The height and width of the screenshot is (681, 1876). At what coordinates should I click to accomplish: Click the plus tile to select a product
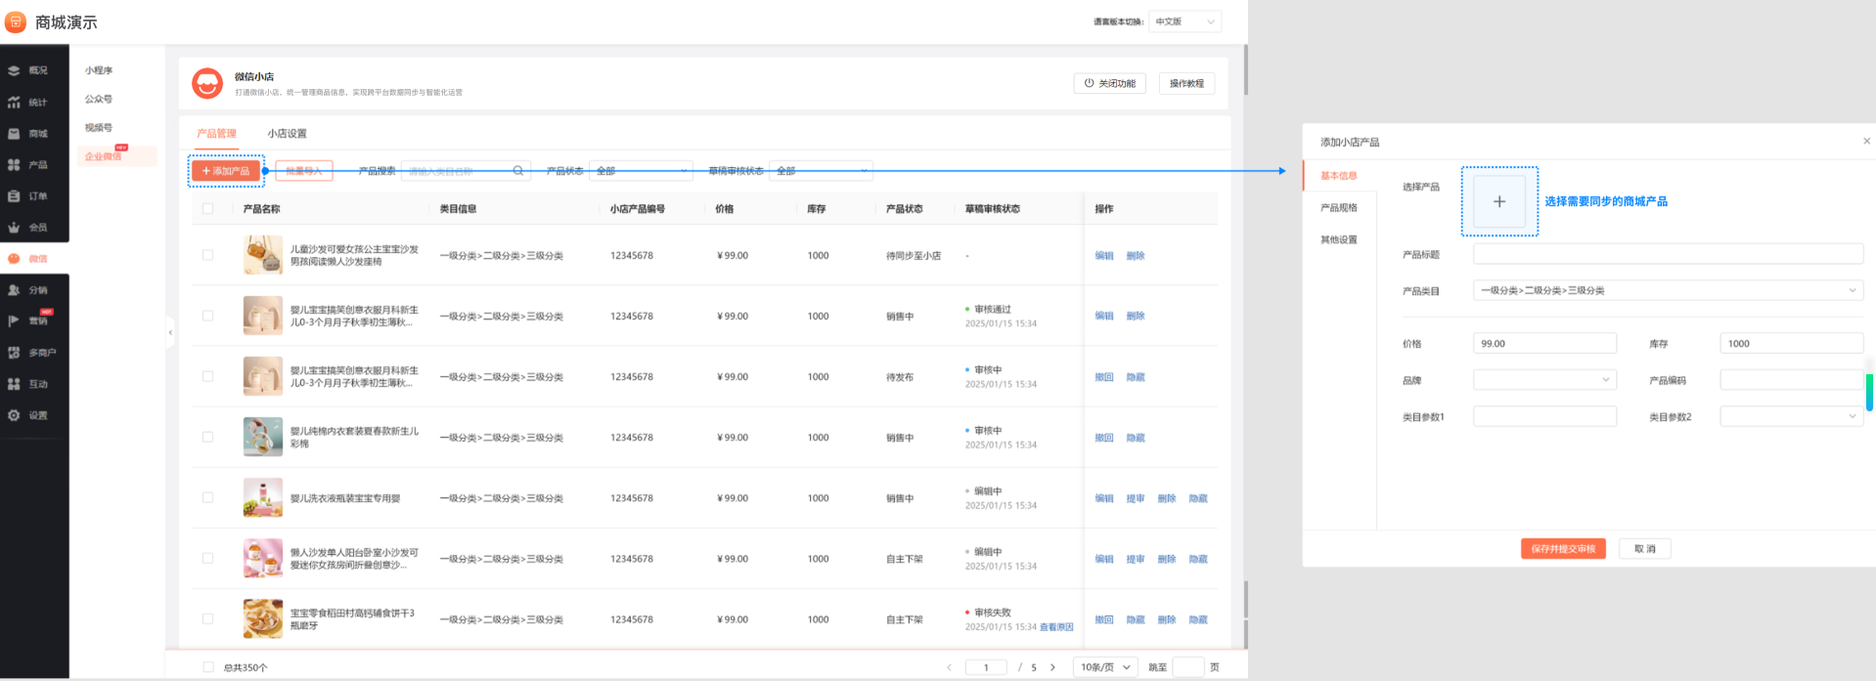pyautogui.click(x=1499, y=201)
